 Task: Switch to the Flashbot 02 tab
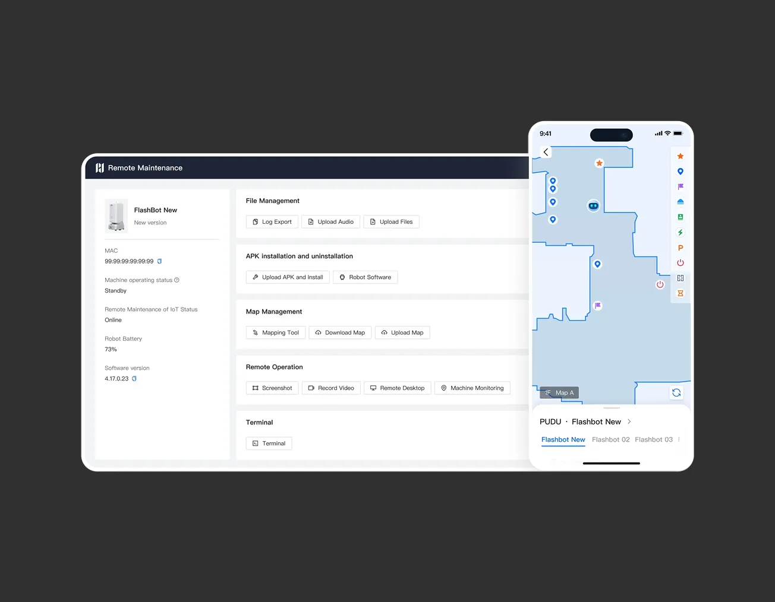pyautogui.click(x=610, y=439)
